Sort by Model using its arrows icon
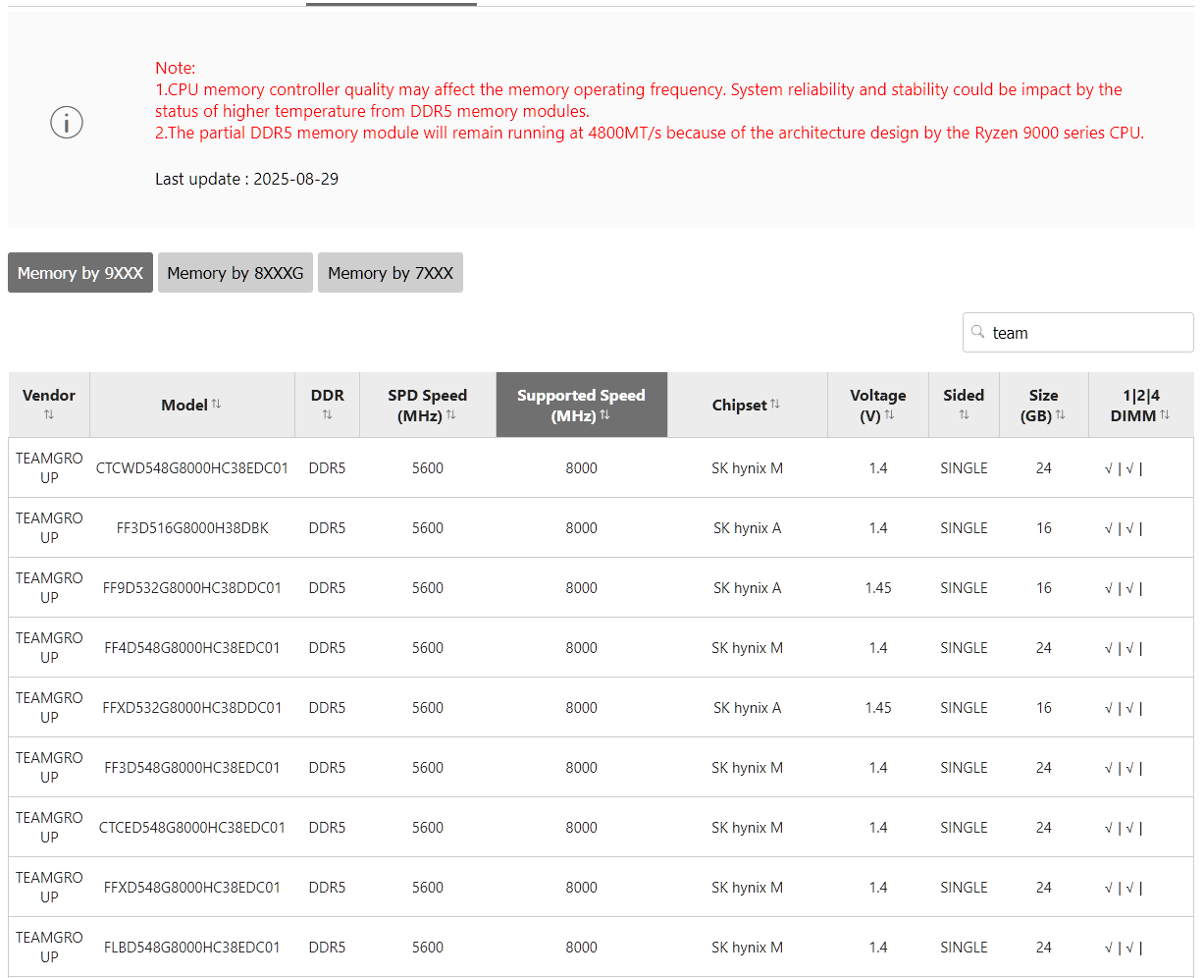This screenshot has height=978, width=1204. pyautogui.click(x=216, y=404)
